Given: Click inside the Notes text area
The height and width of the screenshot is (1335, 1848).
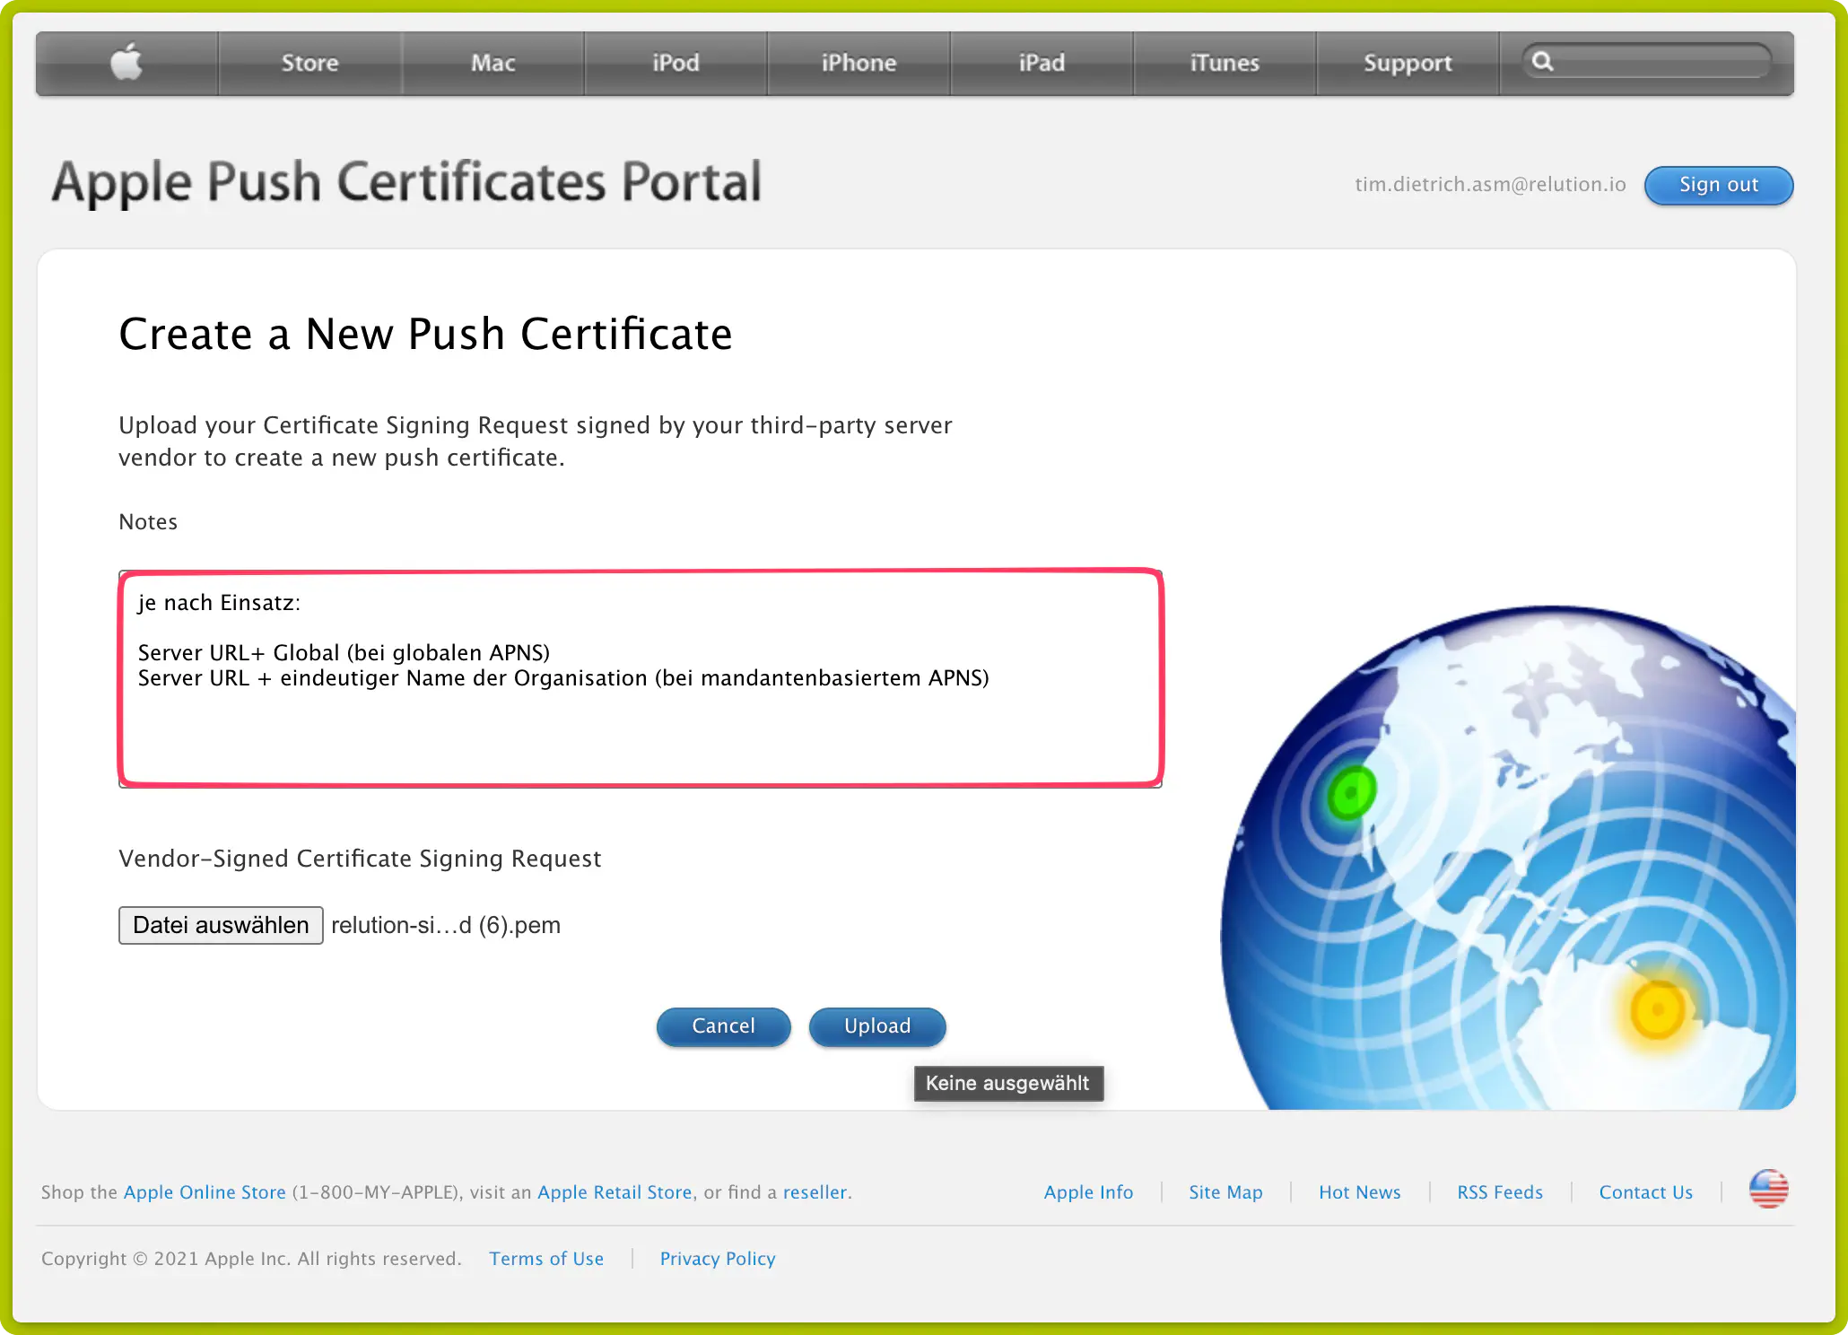Looking at the screenshot, I should [x=641, y=679].
